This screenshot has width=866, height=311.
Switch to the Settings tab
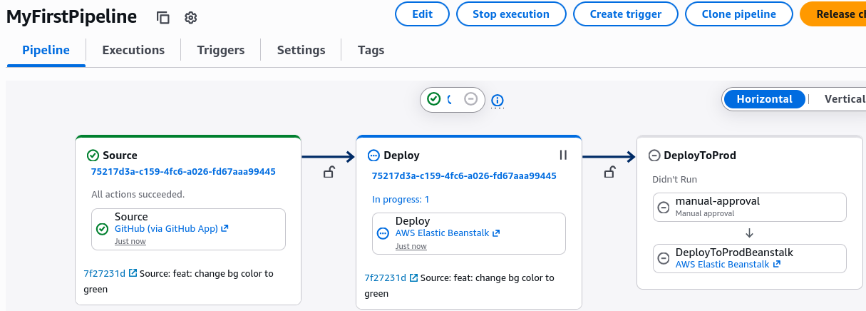click(x=301, y=50)
